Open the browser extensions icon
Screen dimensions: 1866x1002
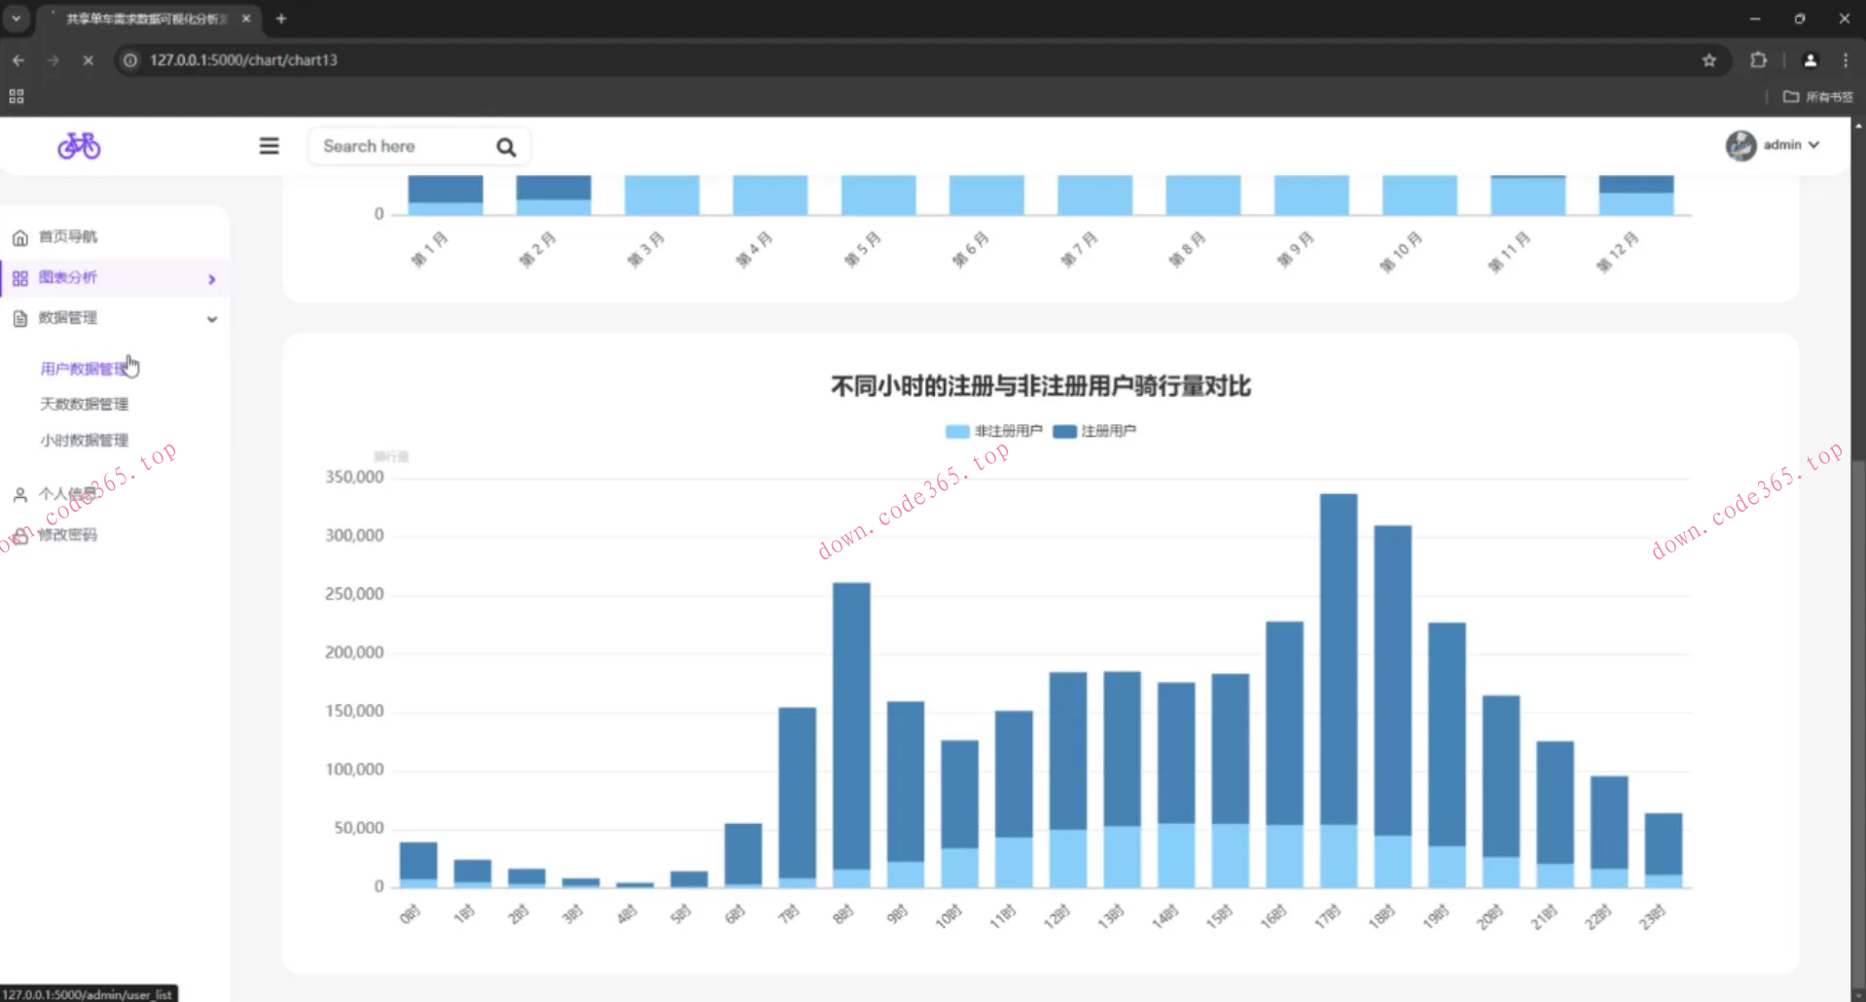coord(1758,60)
